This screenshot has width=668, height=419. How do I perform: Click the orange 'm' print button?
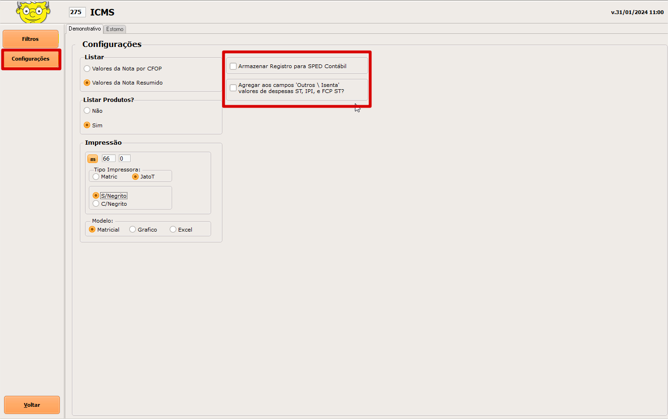[93, 159]
